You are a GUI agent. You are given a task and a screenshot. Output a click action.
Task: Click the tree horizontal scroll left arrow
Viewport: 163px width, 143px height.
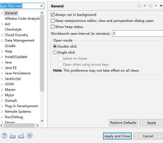(x=1, y=125)
